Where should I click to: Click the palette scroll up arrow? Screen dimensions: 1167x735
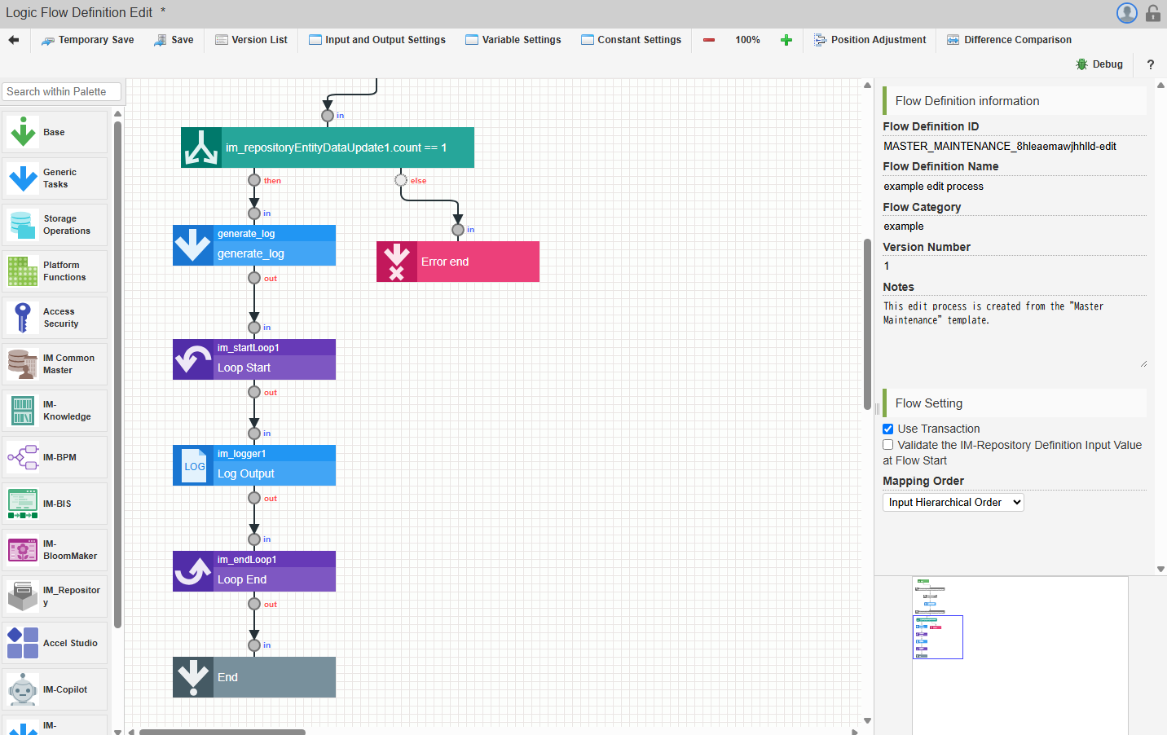[x=118, y=114]
